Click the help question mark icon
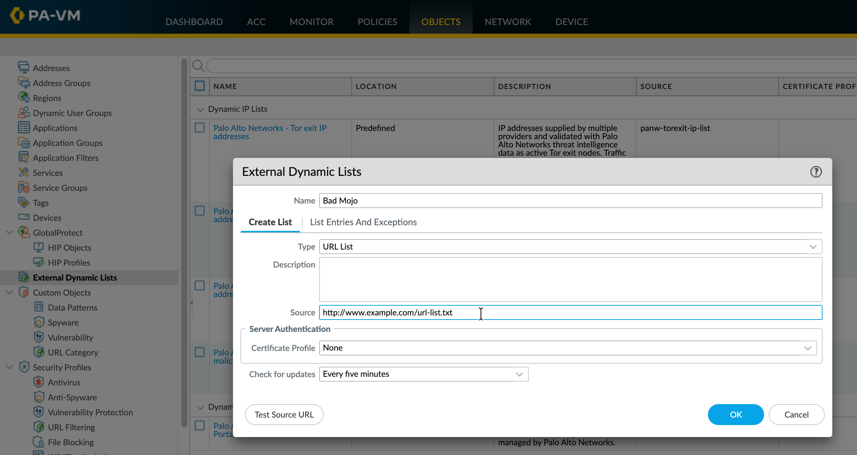This screenshot has width=857, height=455. (x=816, y=172)
